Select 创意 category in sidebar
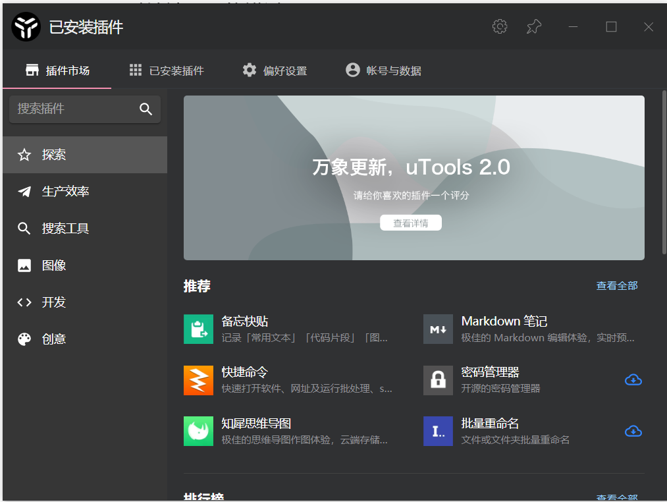The width and height of the screenshot is (667, 502). (85, 339)
